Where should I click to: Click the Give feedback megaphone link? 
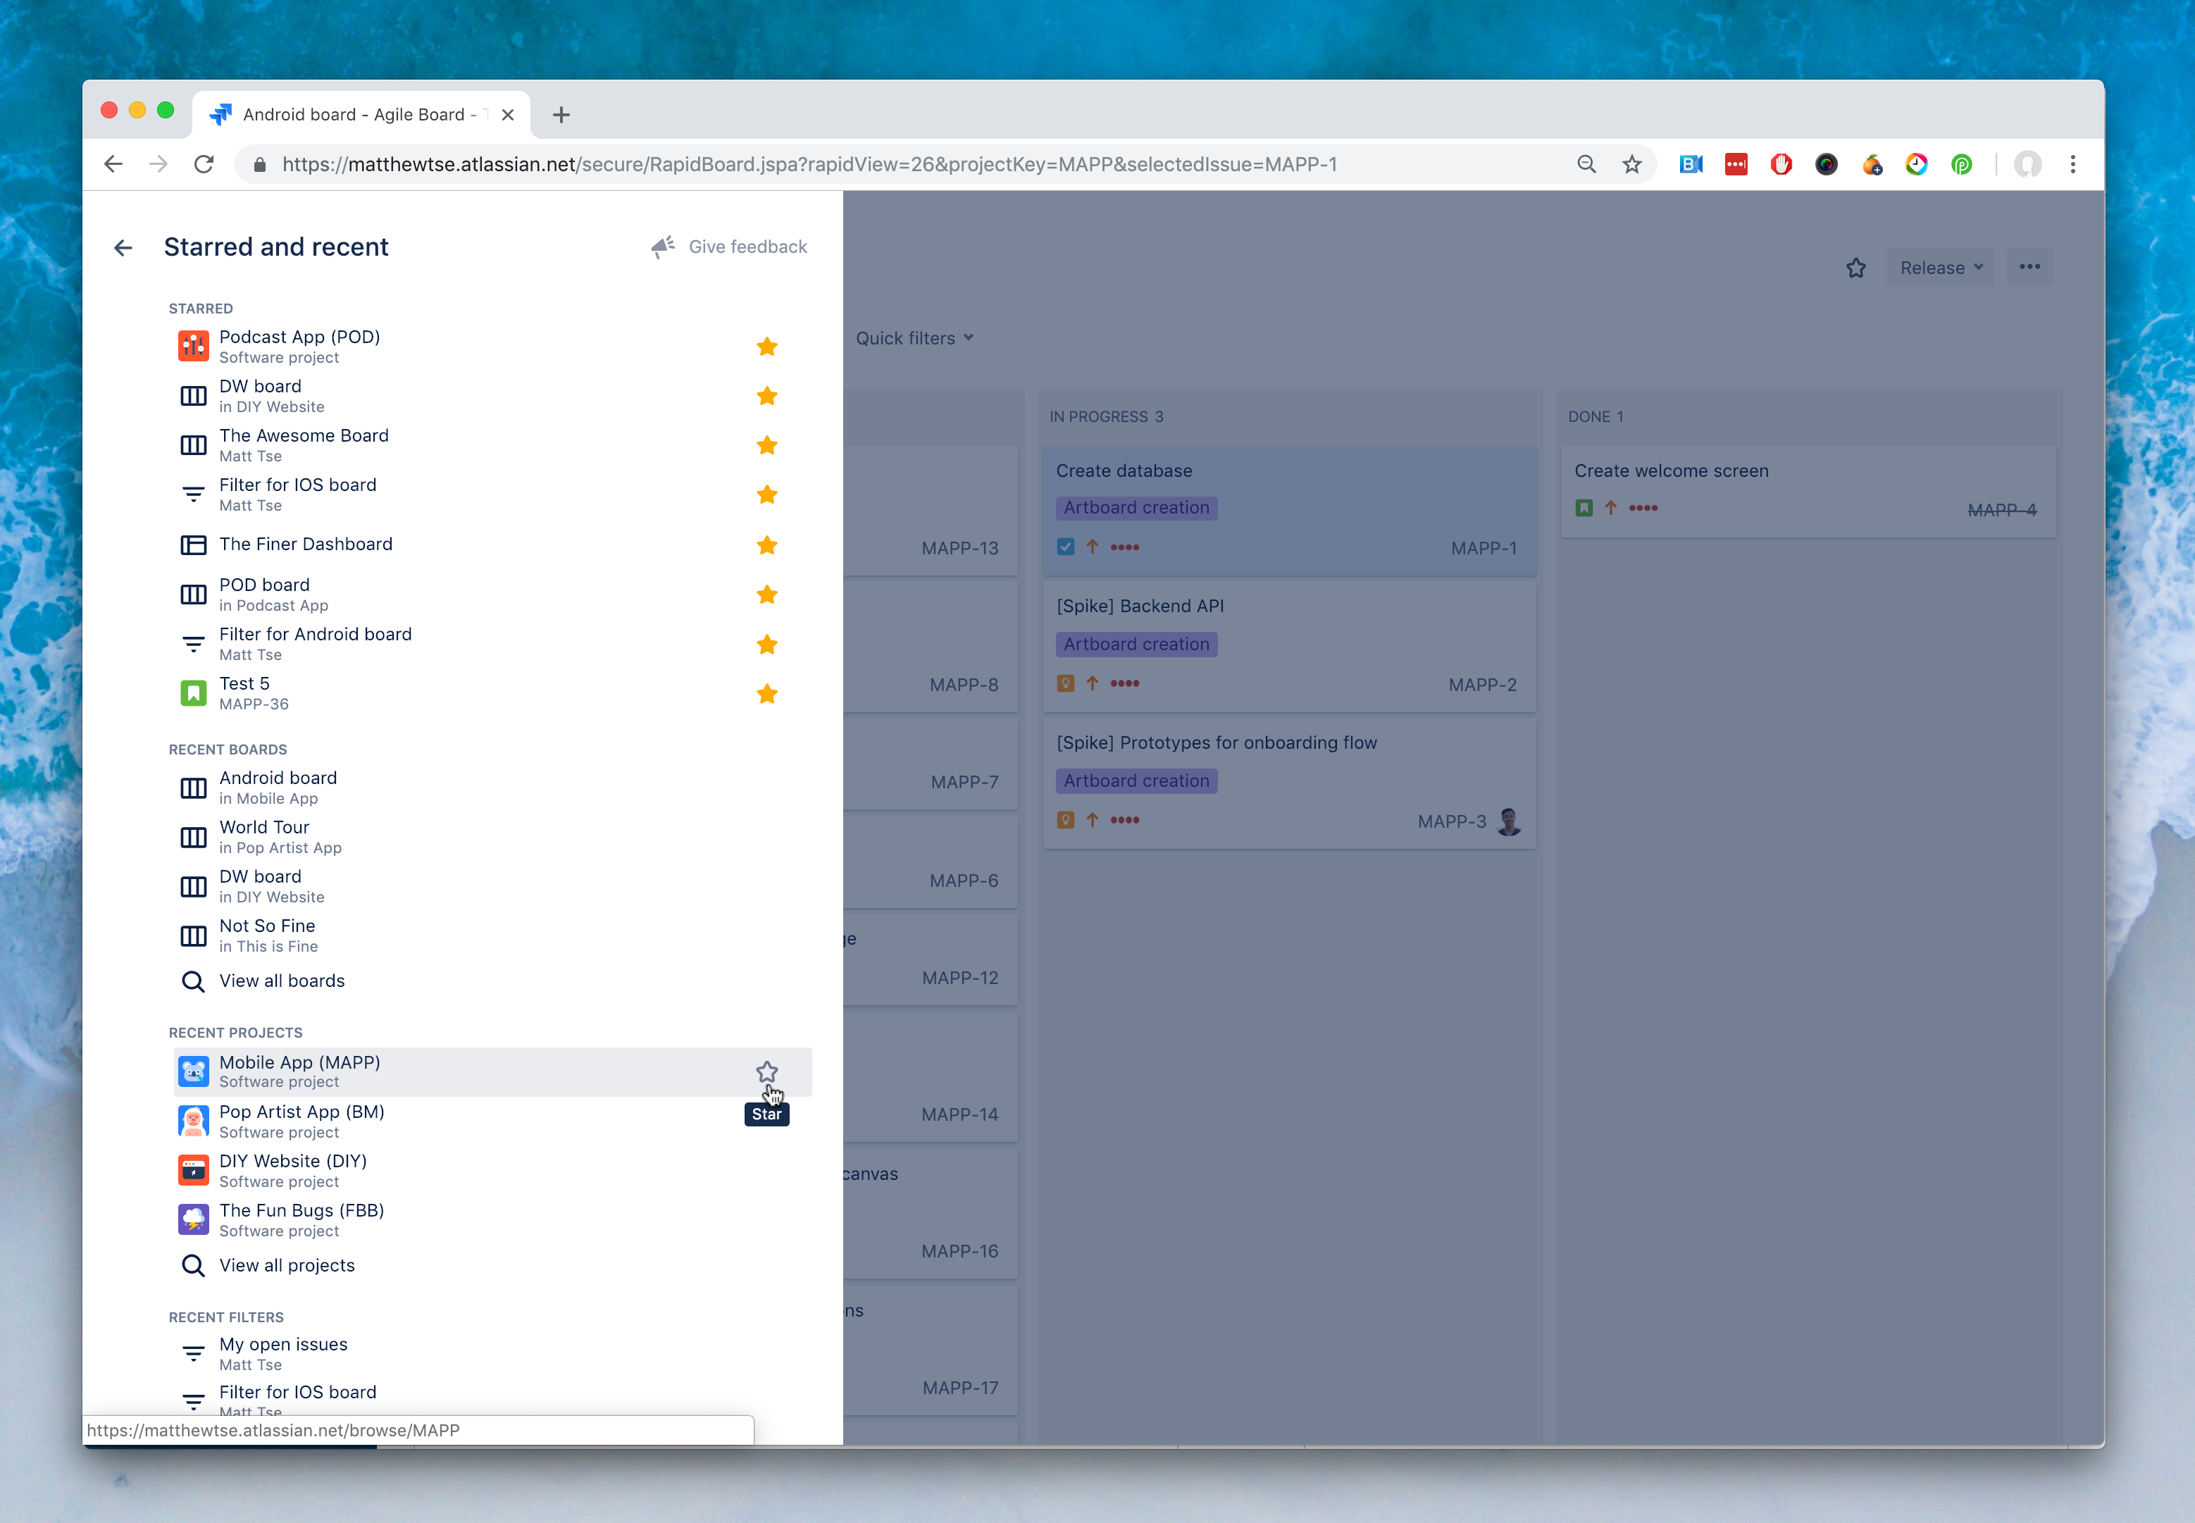729,247
